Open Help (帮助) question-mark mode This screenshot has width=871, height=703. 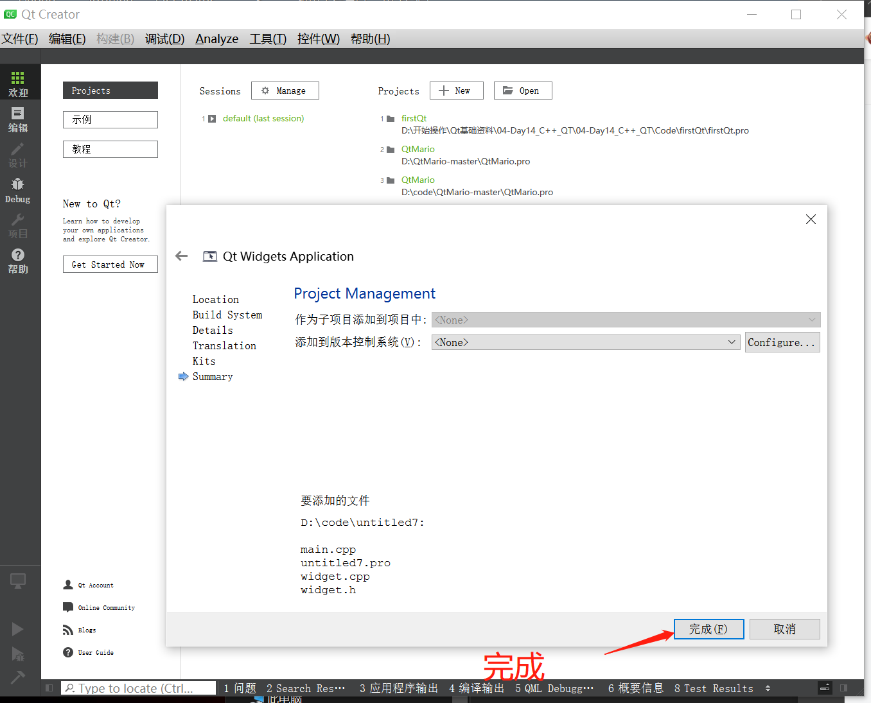coord(18,261)
